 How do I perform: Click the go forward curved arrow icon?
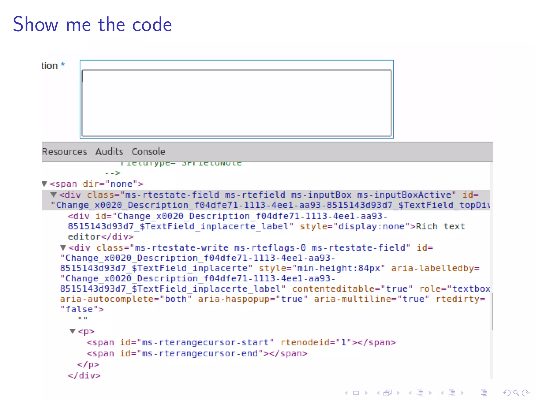(x=526, y=393)
